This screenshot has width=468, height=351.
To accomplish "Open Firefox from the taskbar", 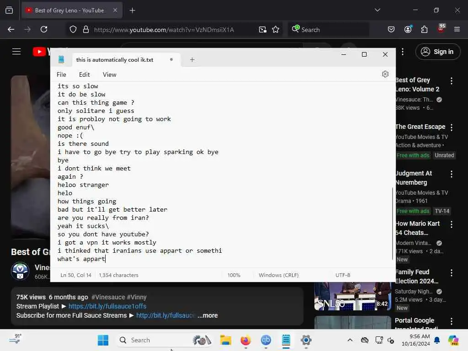I will tap(245, 340).
